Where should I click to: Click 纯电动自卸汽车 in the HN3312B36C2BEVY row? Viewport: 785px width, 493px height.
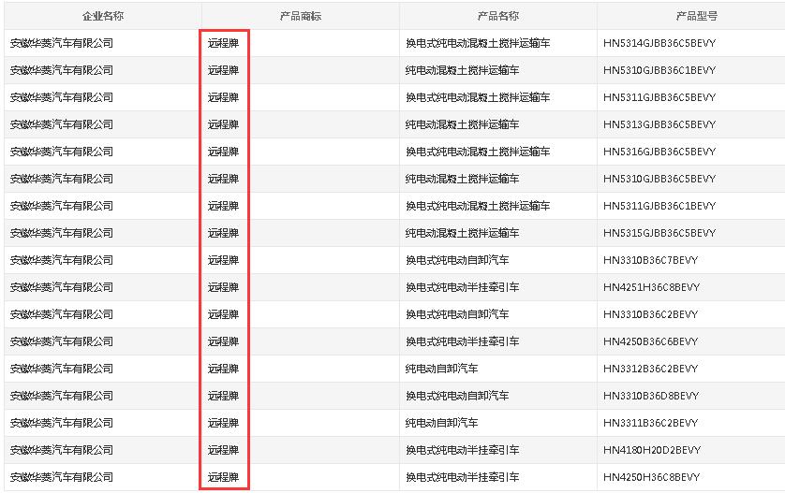[441, 369]
